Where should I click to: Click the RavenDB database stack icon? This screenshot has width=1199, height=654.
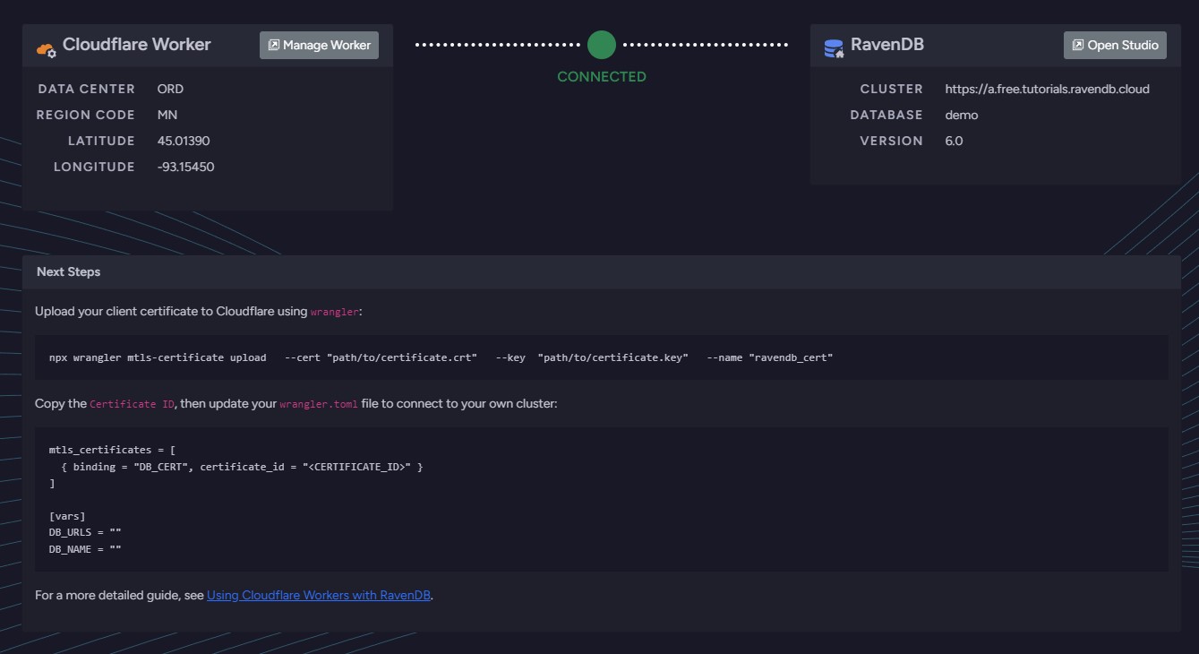click(831, 44)
